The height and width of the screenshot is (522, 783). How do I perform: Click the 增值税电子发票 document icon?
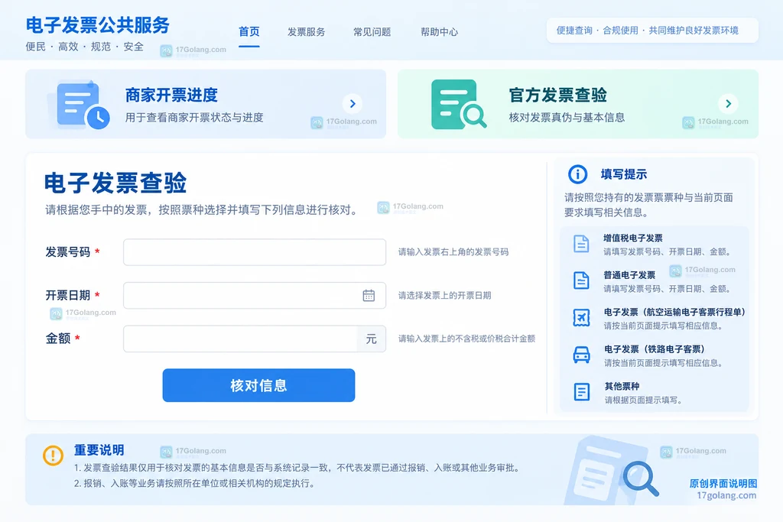581,244
